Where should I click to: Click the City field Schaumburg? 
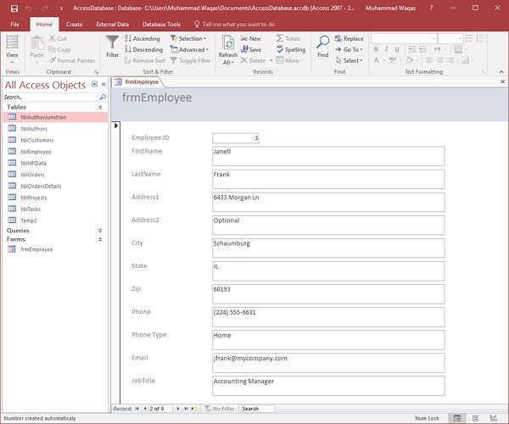[x=328, y=248]
